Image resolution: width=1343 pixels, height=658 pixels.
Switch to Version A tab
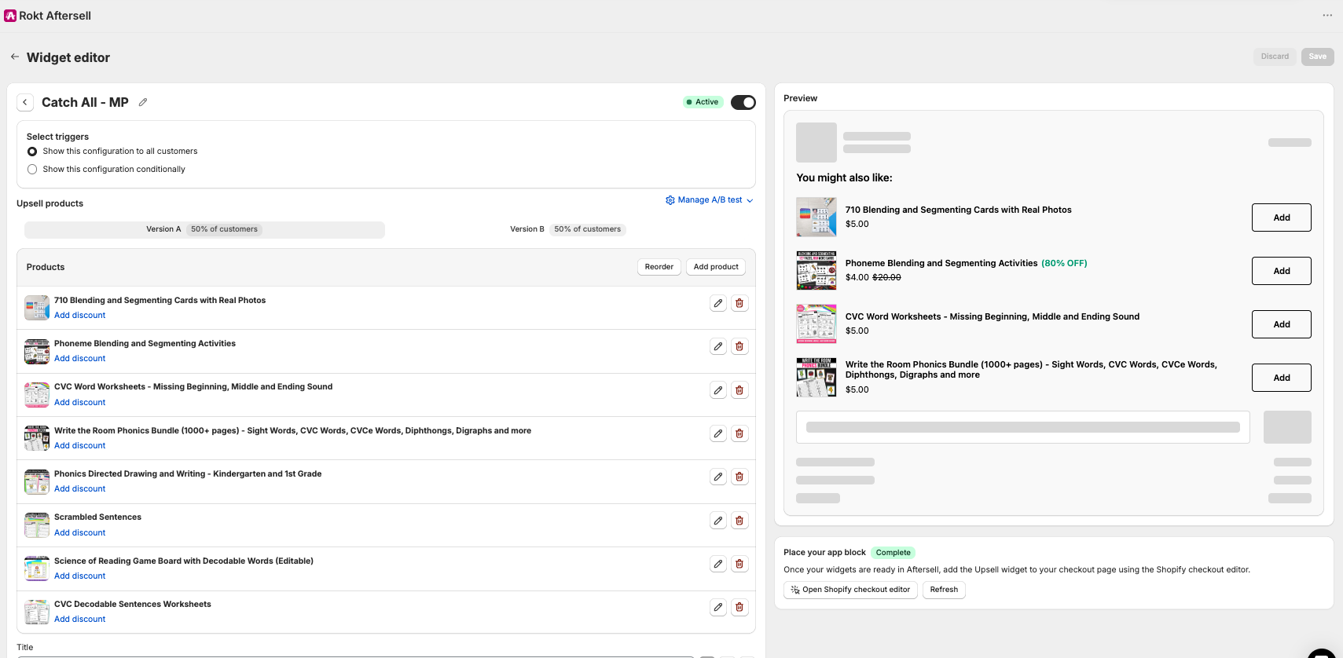point(204,229)
